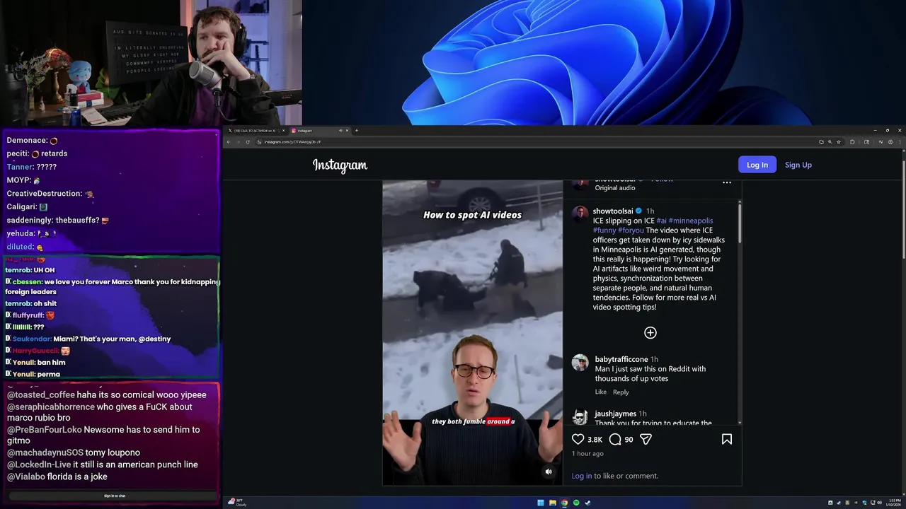Click Saukendar's chat message mentioning @destiny
906x509 pixels.
(x=88, y=339)
